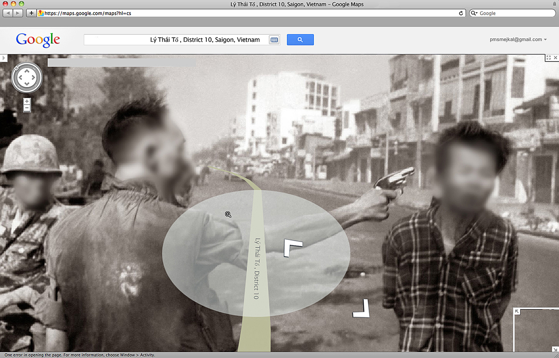Go back with the browser back arrow
Viewport: 559px width, 358px height.
[8, 13]
